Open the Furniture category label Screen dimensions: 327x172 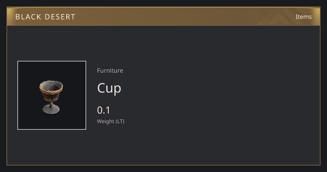110,70
